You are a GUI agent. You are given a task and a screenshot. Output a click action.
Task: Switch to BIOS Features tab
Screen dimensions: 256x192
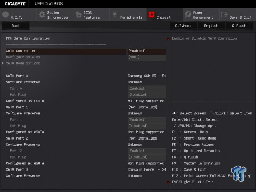(x=91, y=15)
